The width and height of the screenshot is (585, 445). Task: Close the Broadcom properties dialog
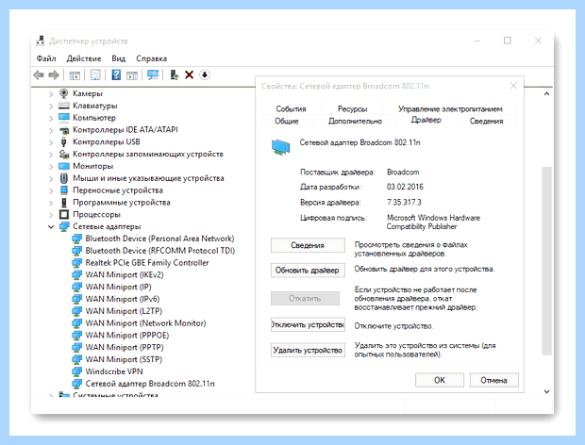tap(513, 86)
